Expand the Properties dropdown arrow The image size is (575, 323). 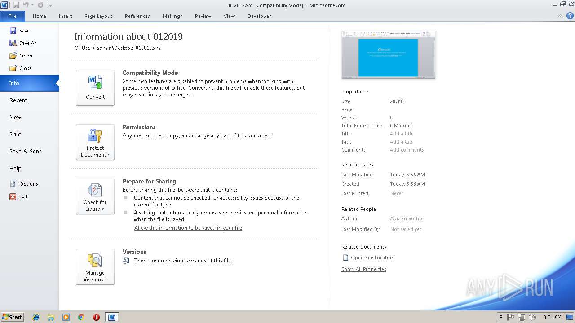pos(367,92)
